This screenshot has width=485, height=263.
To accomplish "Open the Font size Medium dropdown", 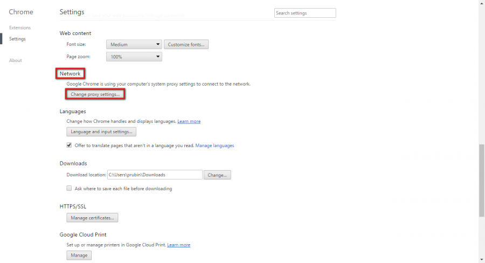I will coord(134,45).
